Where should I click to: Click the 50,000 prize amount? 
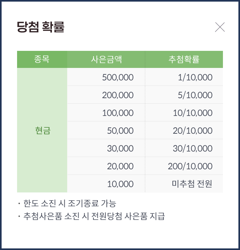[120, 131]
